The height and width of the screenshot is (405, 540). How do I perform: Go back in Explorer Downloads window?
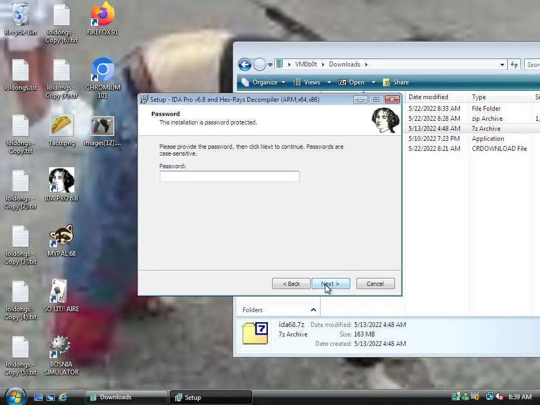pos(245,64)
